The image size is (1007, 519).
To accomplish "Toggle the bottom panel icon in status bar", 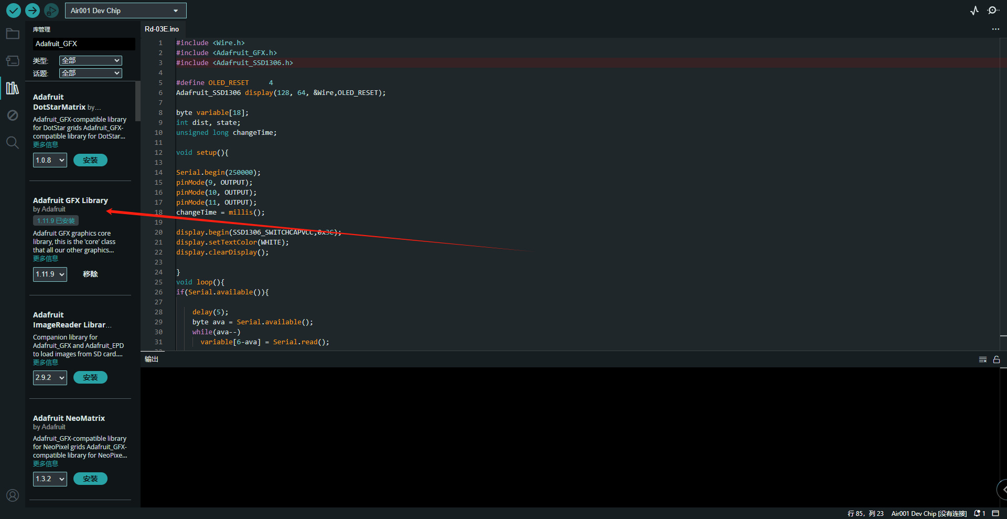I will pyautogui.click(x=995, y=514).
